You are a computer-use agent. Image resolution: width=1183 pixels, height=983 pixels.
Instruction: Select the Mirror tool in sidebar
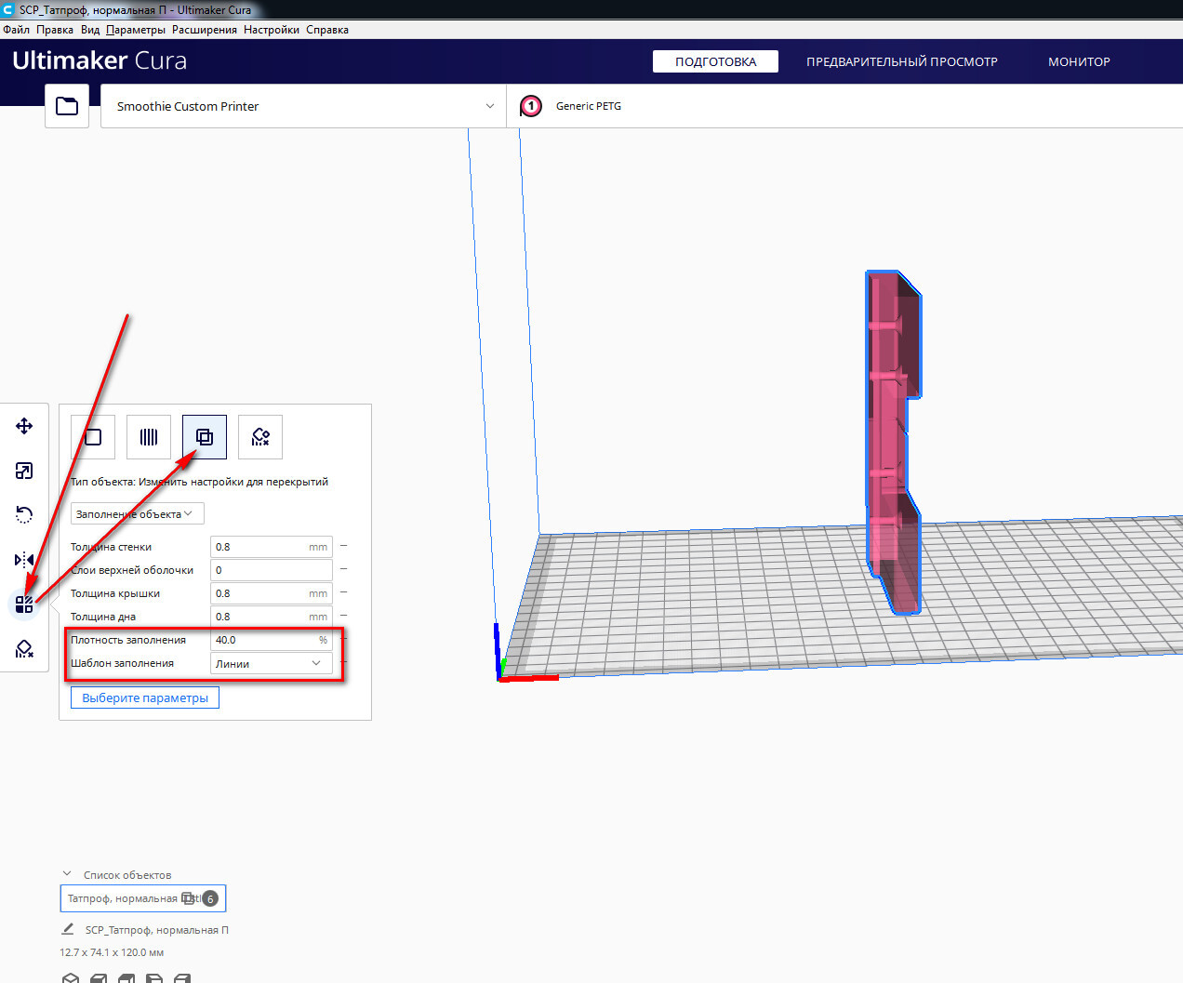tap(24, 560)
